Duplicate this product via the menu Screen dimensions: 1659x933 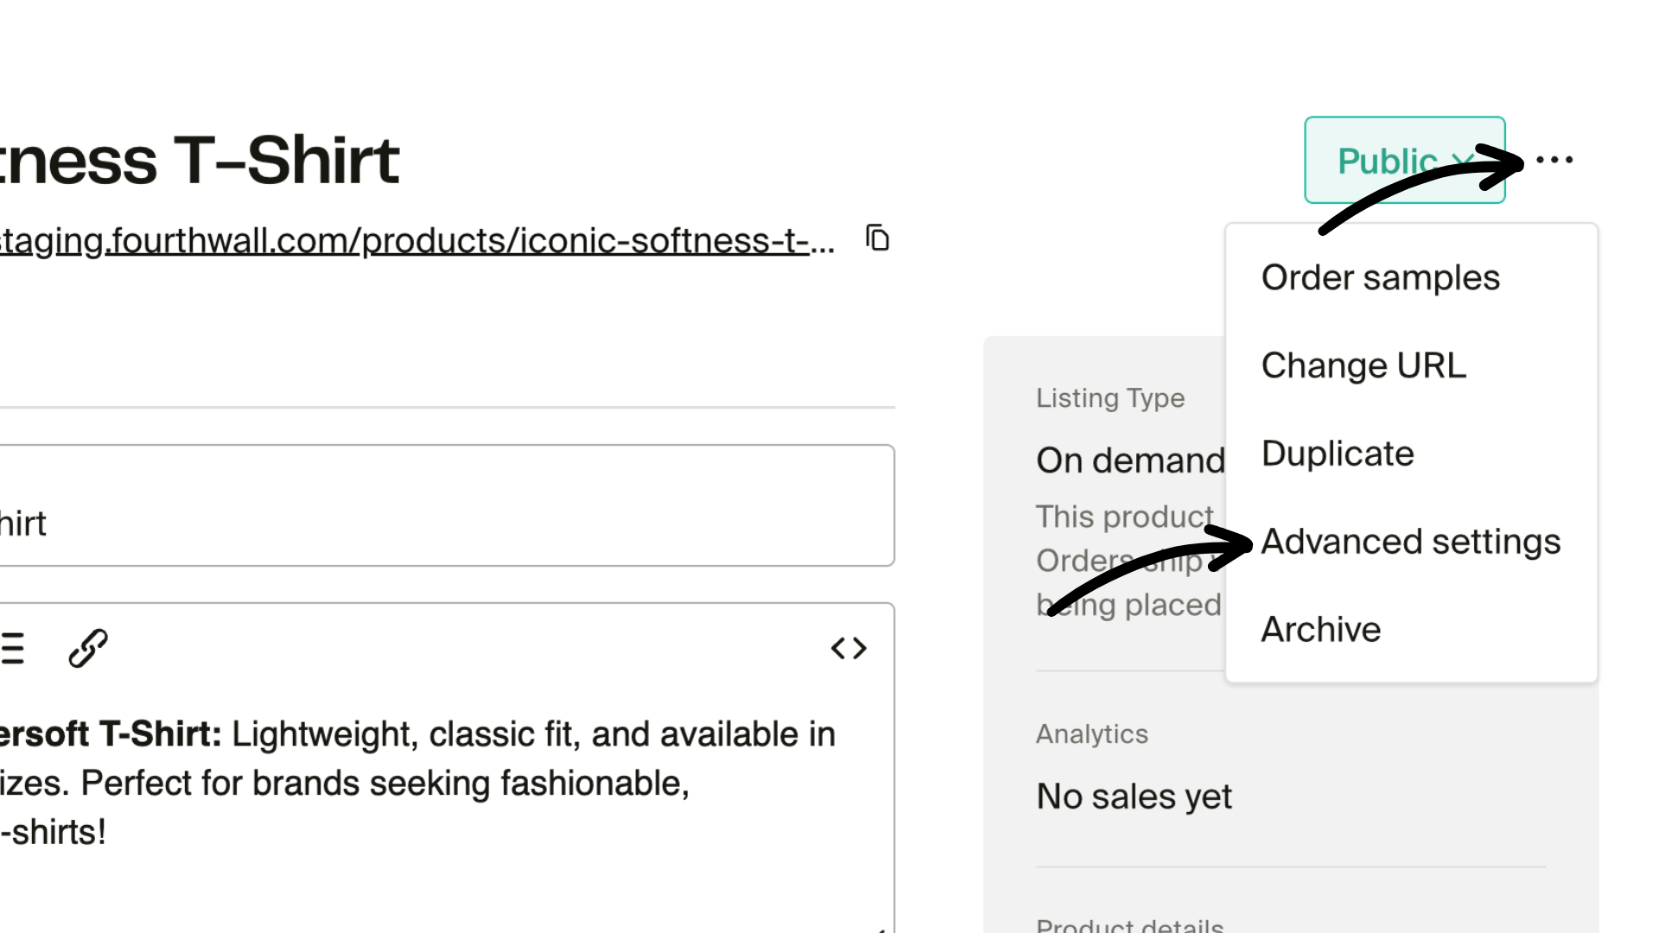tap(1338, 453)
